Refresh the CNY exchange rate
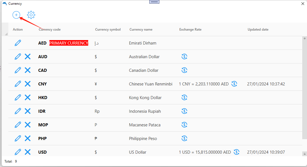This screenshot has height=167, width=307. click(234, 84)
